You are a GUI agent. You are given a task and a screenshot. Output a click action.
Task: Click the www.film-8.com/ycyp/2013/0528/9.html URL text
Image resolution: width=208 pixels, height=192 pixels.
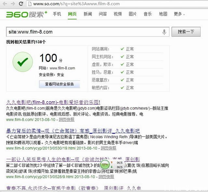(40, 177)
